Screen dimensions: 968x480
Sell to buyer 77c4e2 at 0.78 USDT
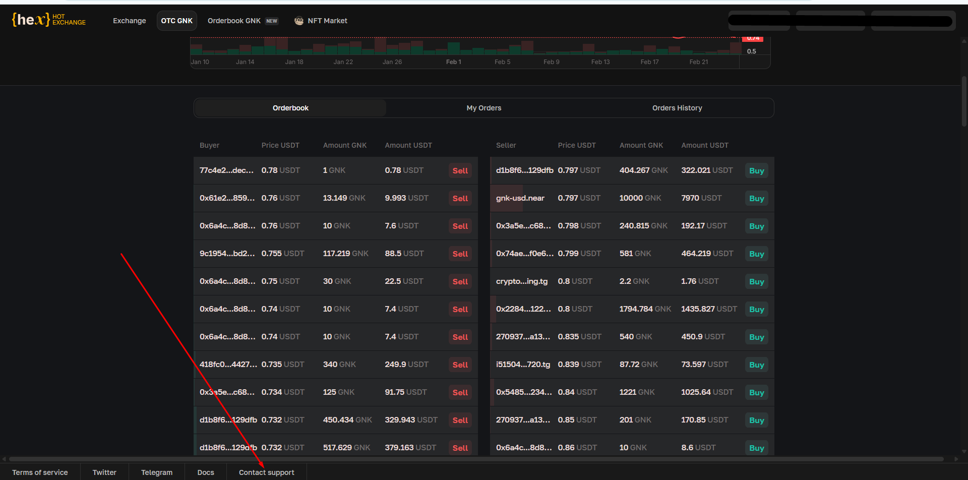click(x=460, y=171)
